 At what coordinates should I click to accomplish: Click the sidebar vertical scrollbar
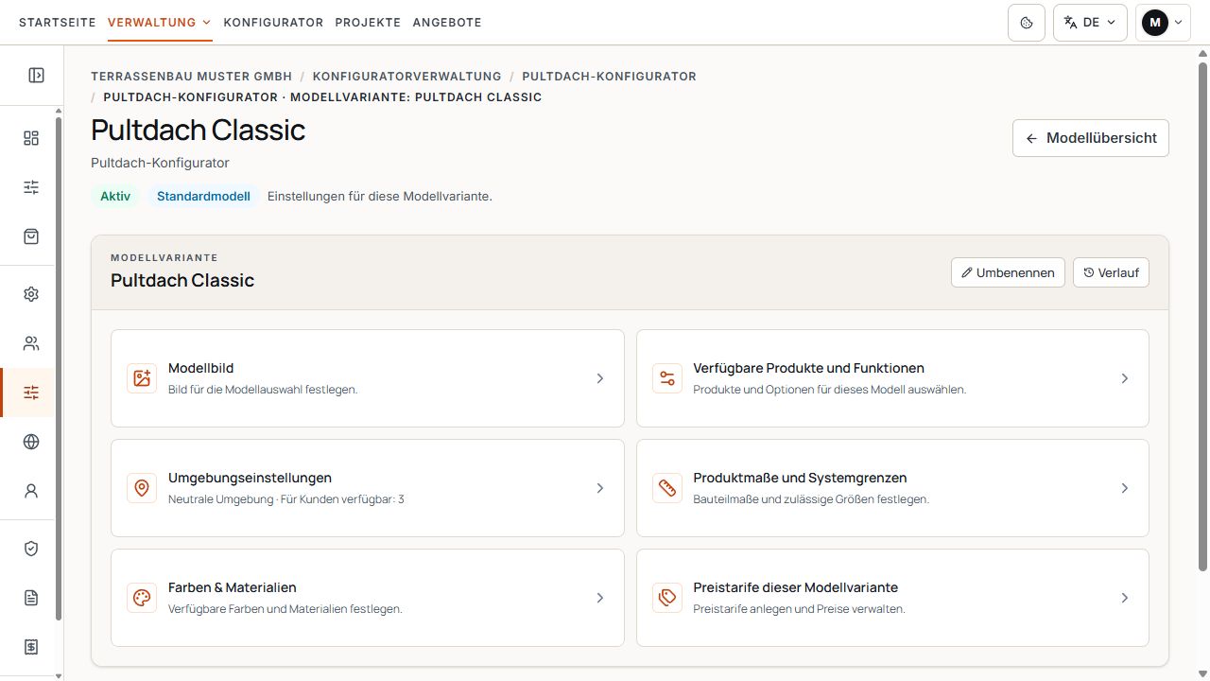59,369
